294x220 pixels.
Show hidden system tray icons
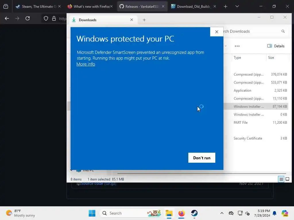[x=222, y=213]
